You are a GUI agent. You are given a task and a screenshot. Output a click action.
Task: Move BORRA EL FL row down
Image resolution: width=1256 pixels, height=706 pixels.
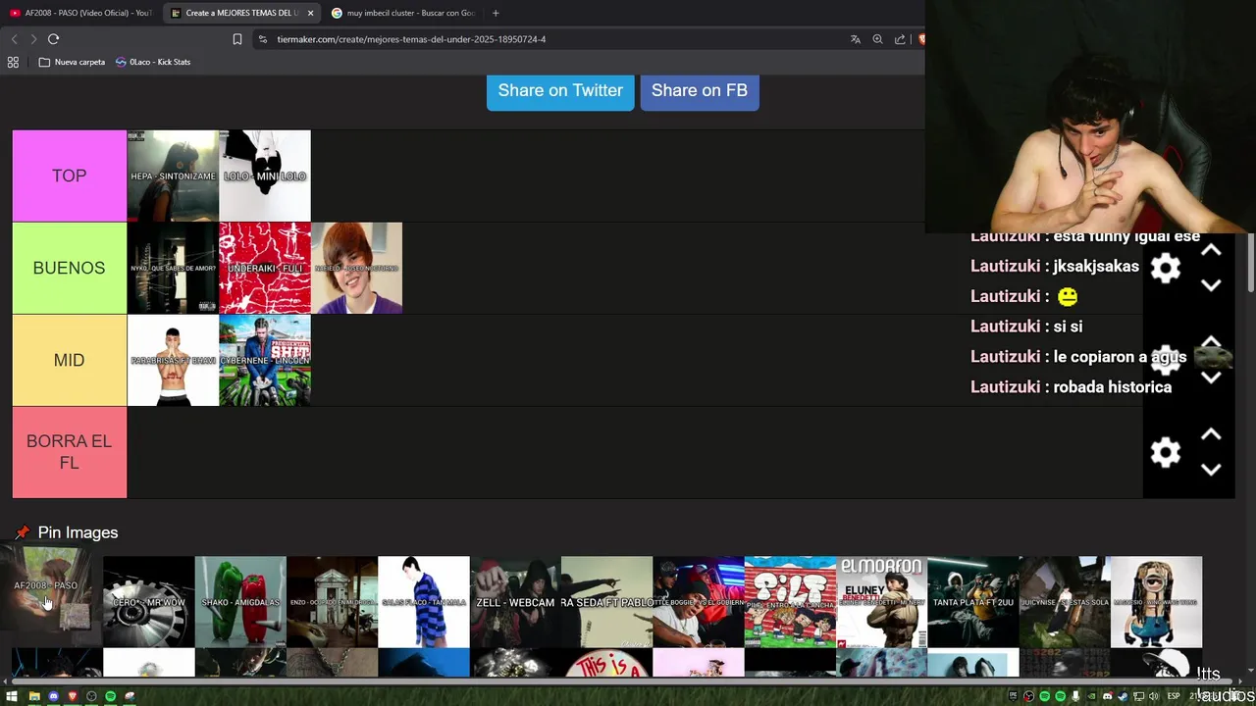click(x=1211, y=470)
